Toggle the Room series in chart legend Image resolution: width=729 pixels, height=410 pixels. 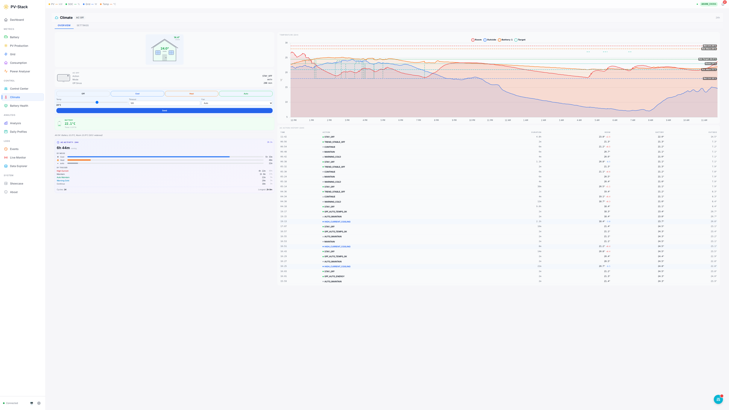(x=476, y=40)
